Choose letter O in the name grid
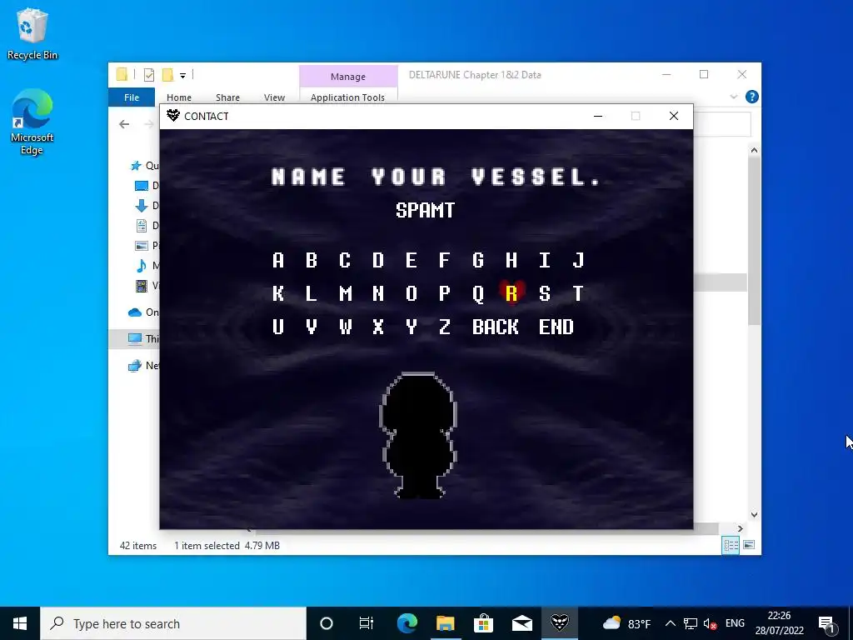Screen dimensions: 853x640 click(412, 293)
